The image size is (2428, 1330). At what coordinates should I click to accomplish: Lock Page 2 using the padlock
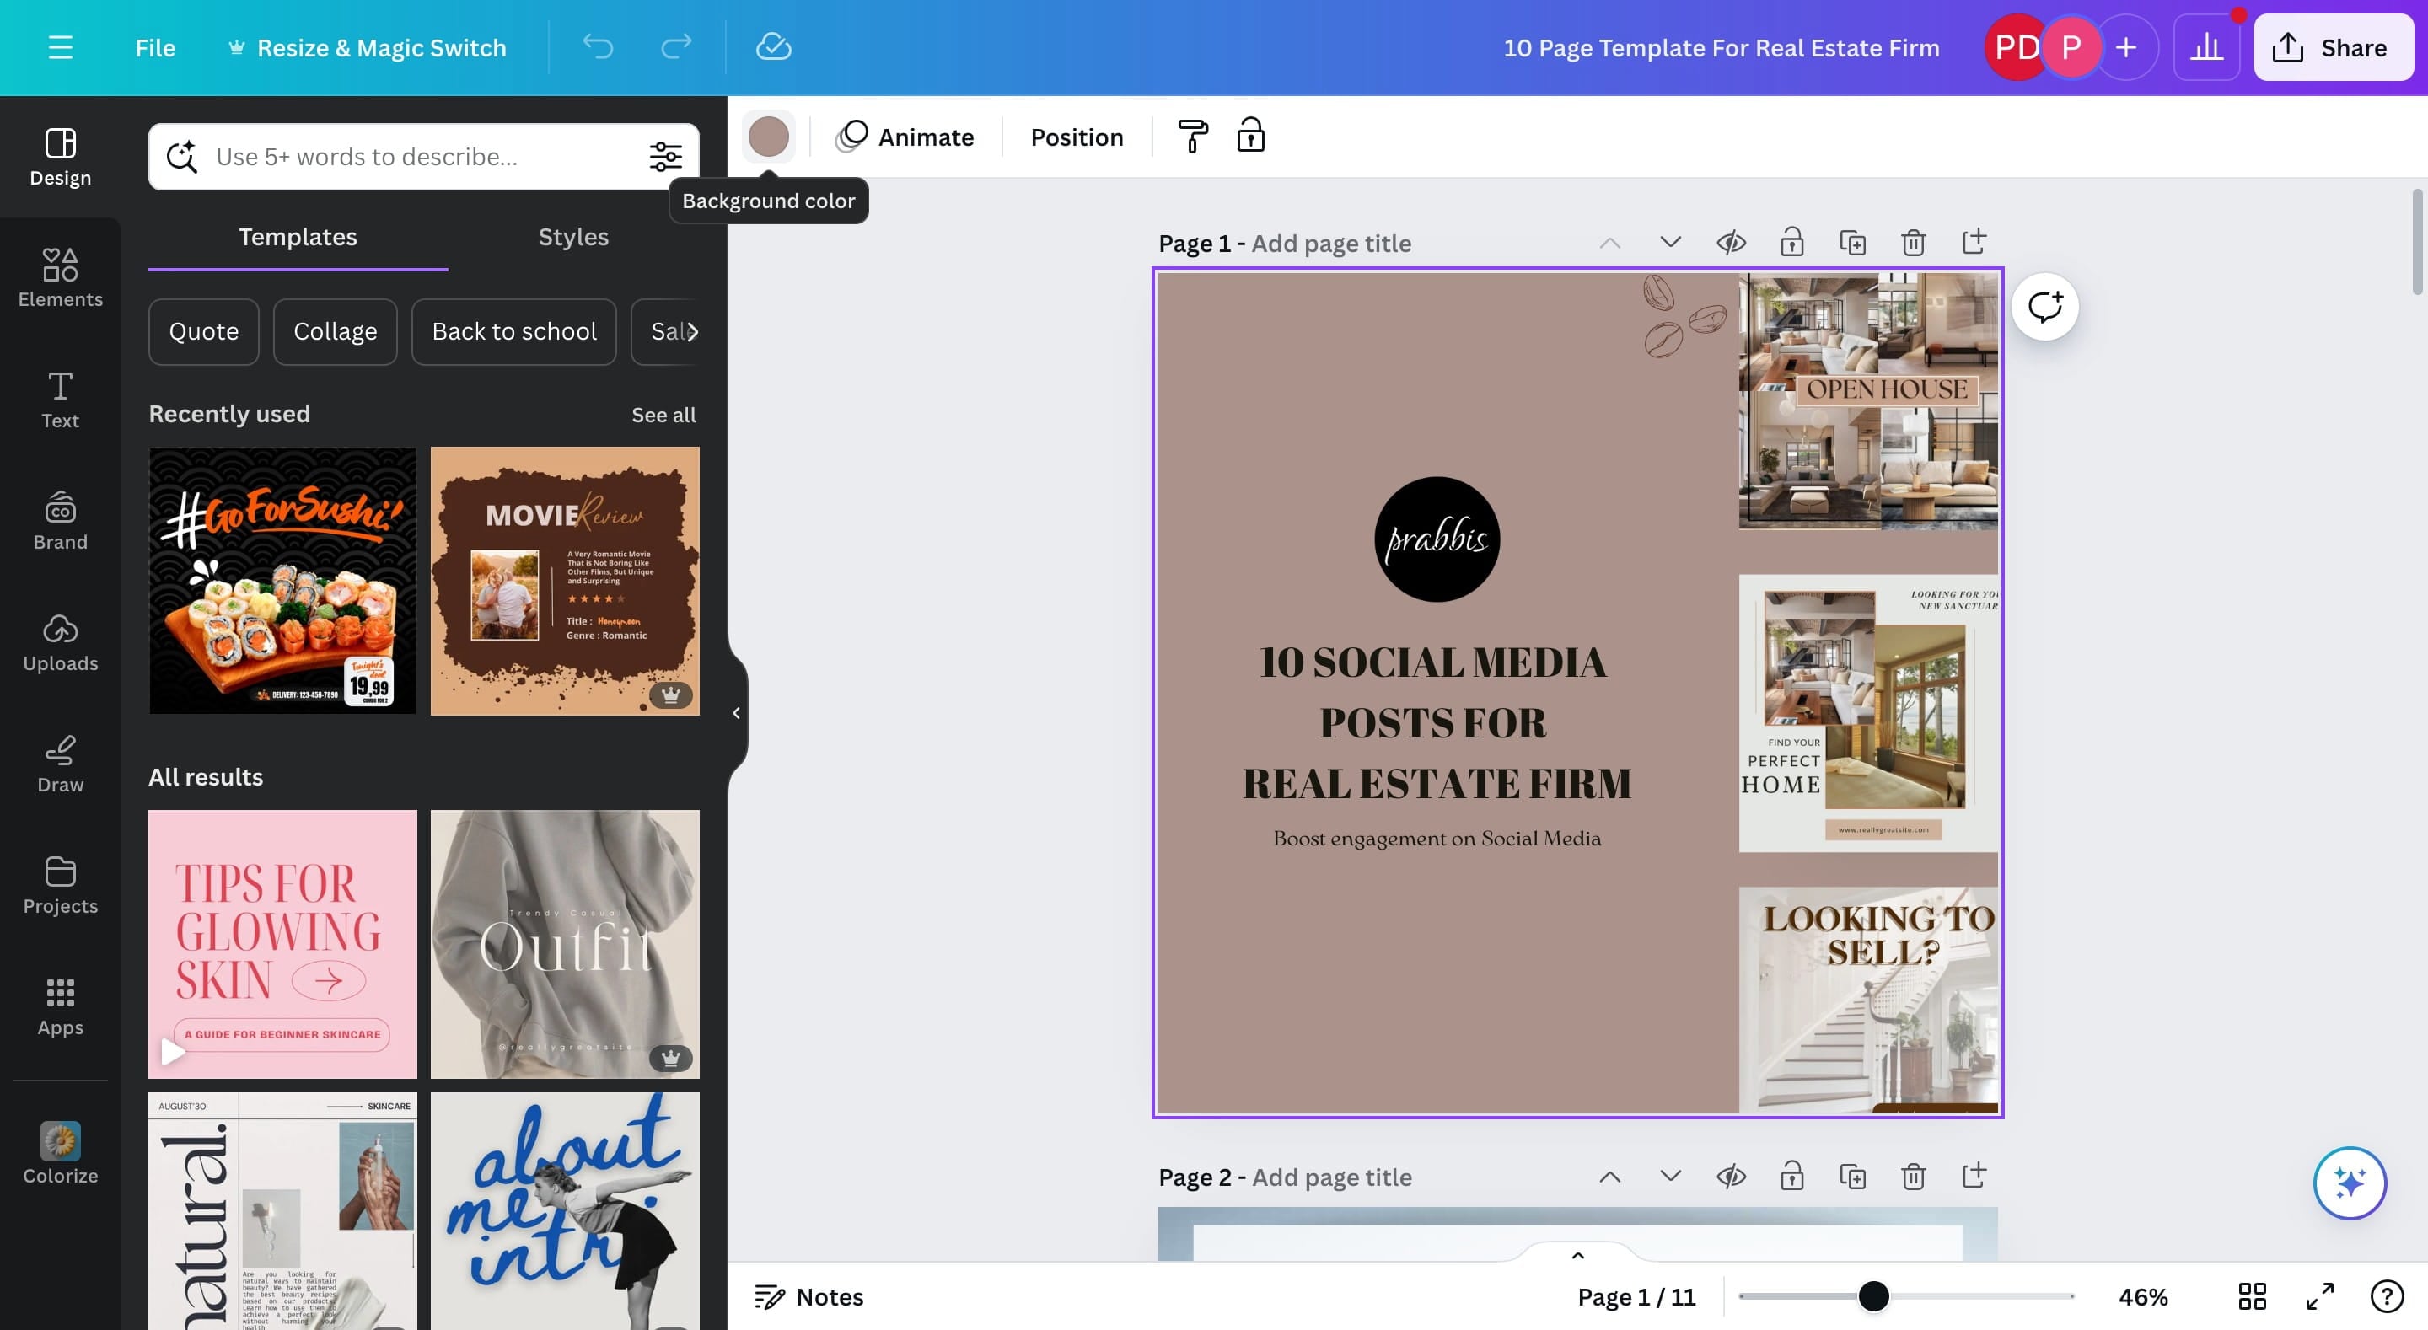[x=1791, y=1177]
